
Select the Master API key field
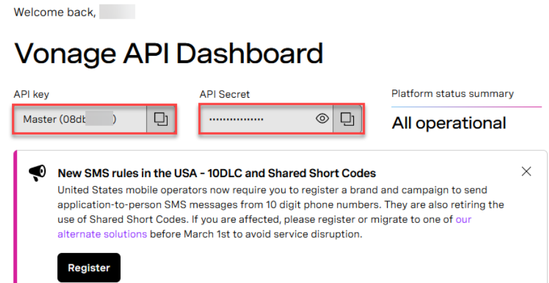pyautogui.click(x=79, y=119)
